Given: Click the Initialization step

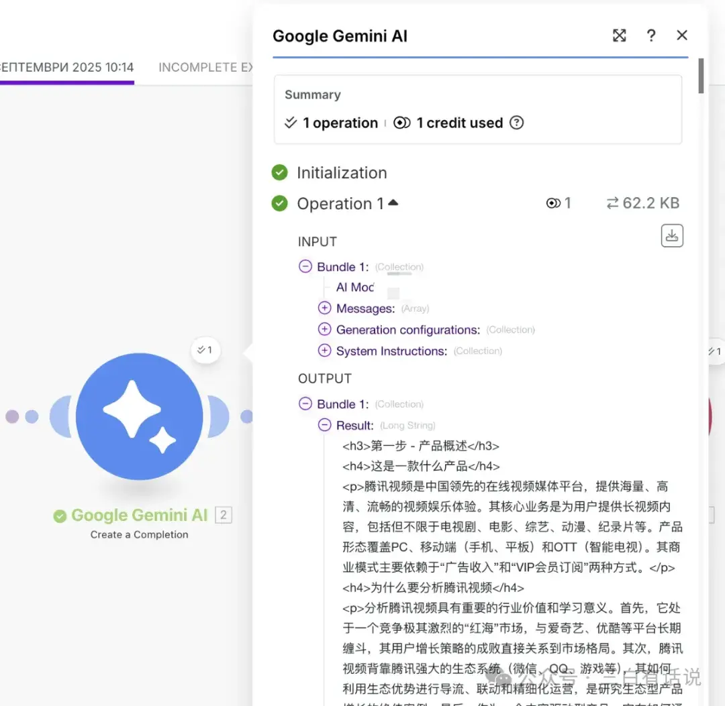Looking at the screenshot, I should pyautogui.click(x=342, y=173).
